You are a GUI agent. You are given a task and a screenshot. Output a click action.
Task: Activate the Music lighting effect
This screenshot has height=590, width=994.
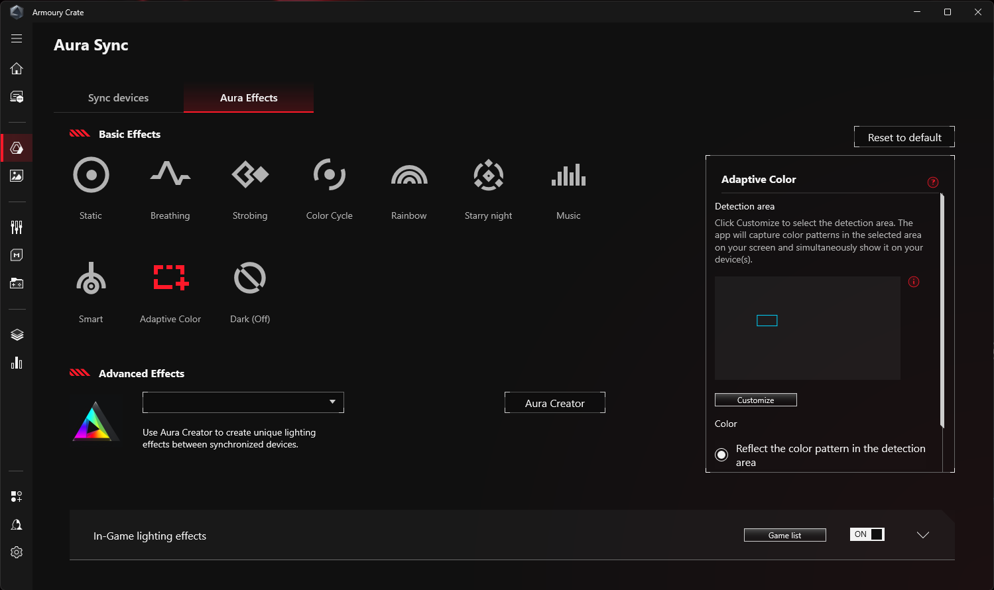click(568, 188)
